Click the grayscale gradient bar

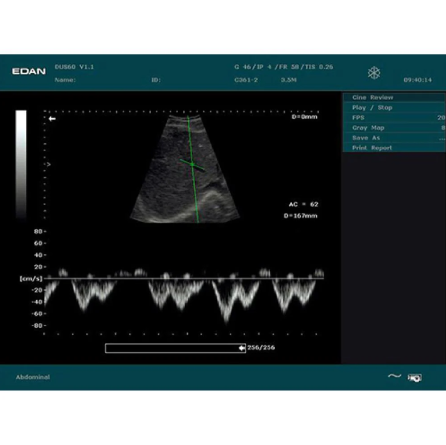(21, 165)
